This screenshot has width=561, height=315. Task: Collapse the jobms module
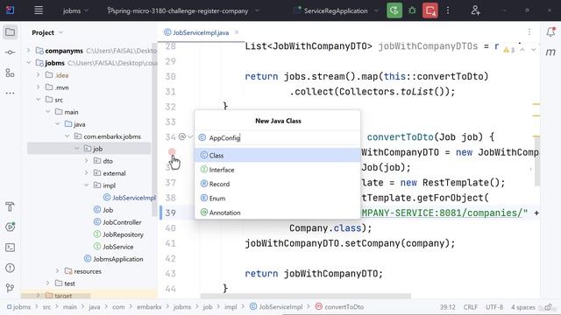(29, 62)
